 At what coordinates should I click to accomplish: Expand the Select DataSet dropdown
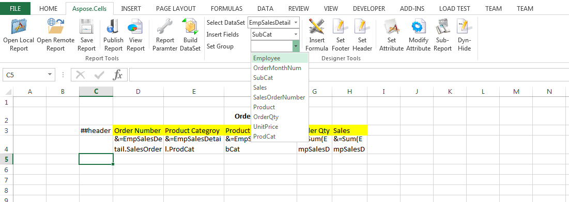point(296,23)
